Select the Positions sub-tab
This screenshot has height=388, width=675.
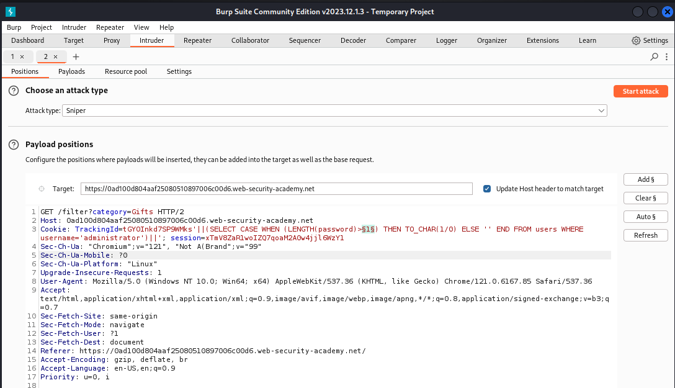(x=25, y=71)
